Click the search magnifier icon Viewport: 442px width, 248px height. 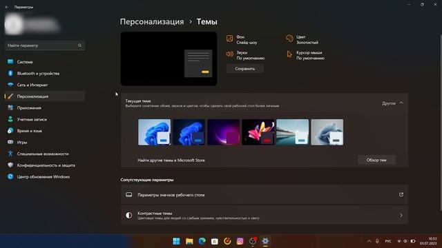tap(79, 45)
